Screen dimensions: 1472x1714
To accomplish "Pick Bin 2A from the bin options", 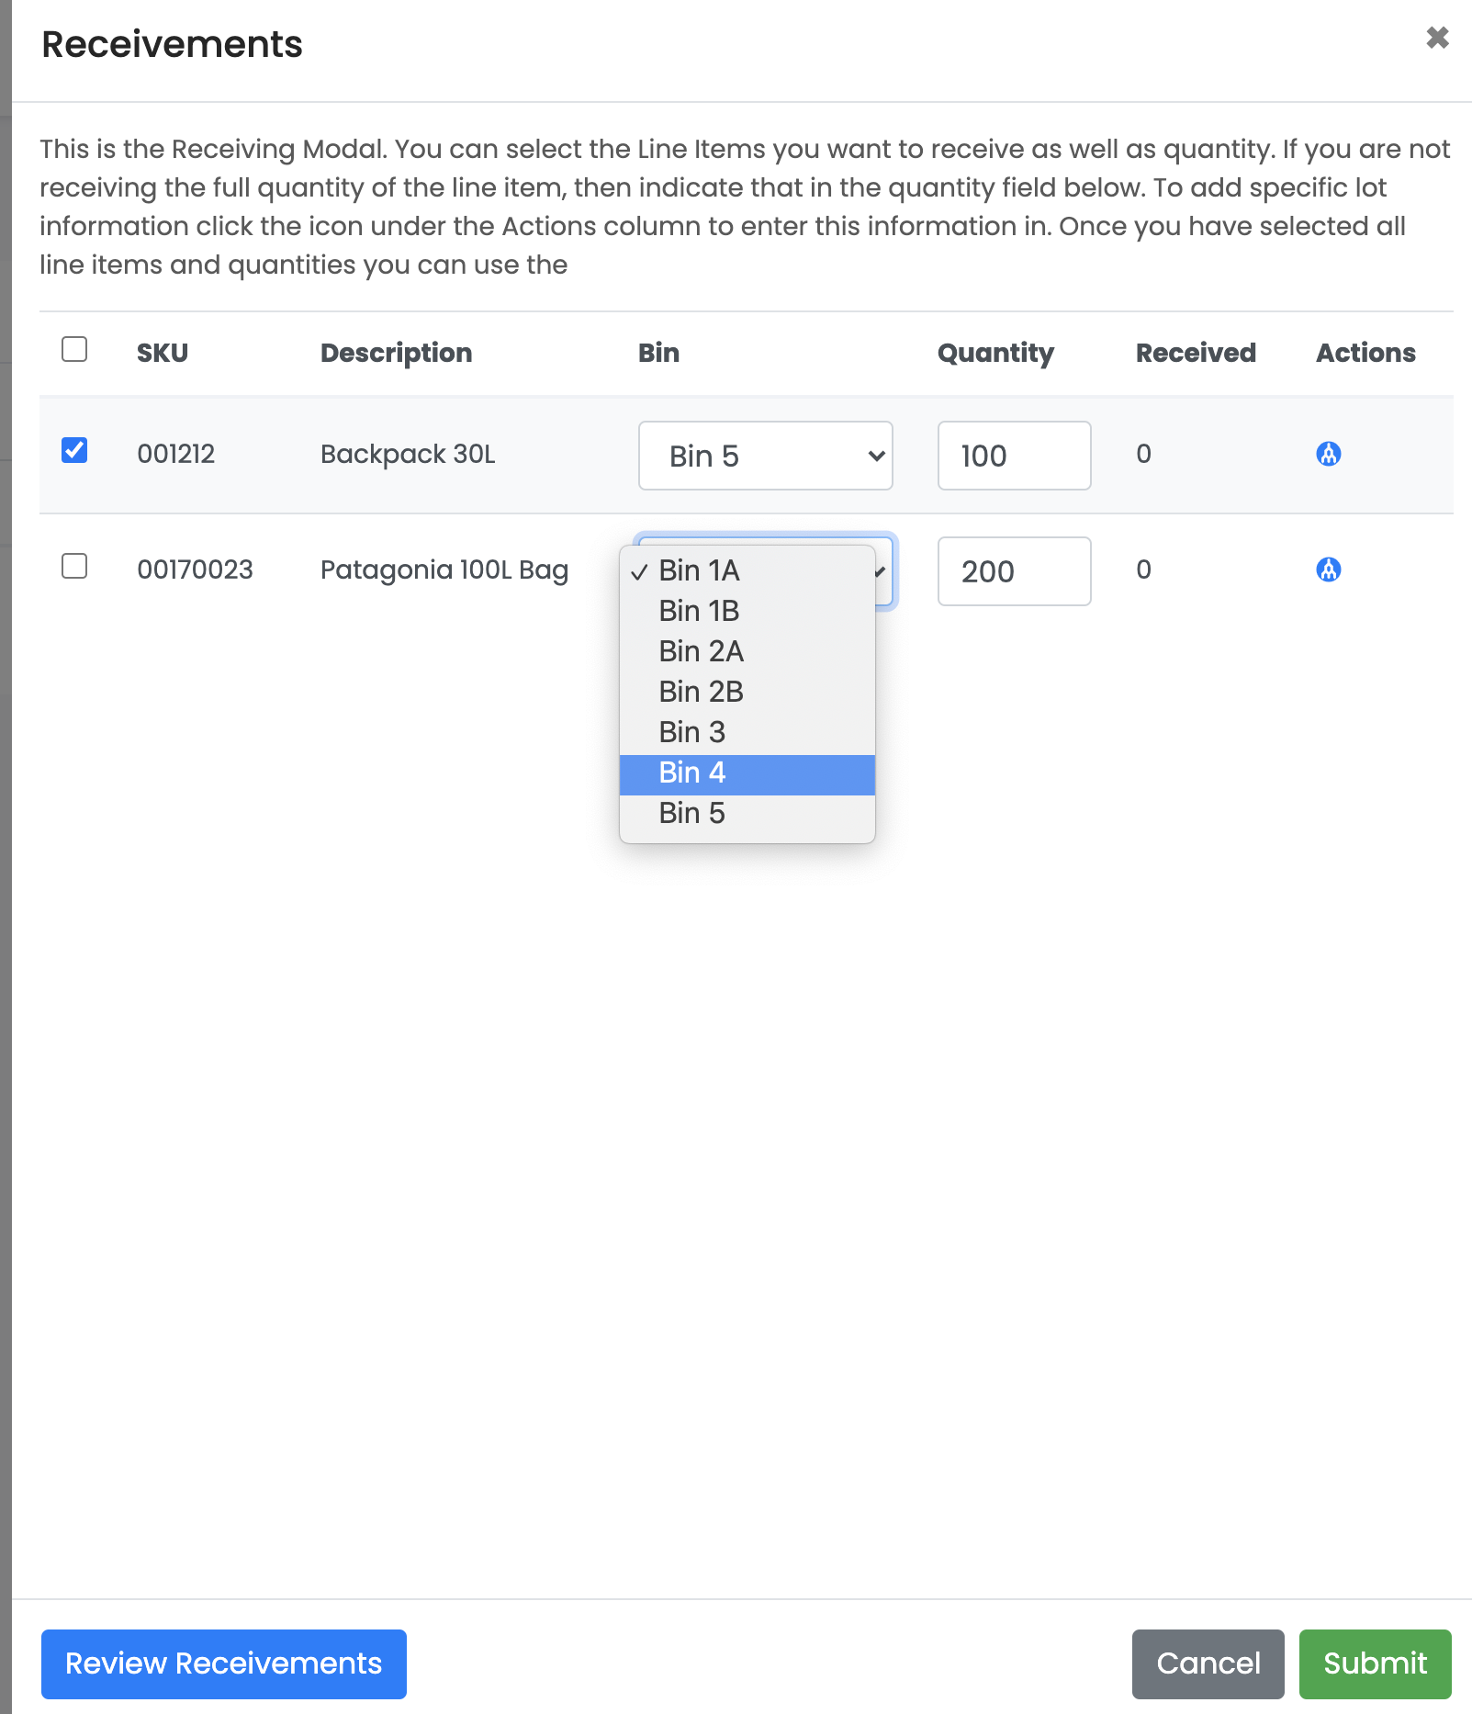I will click(747, 651).
